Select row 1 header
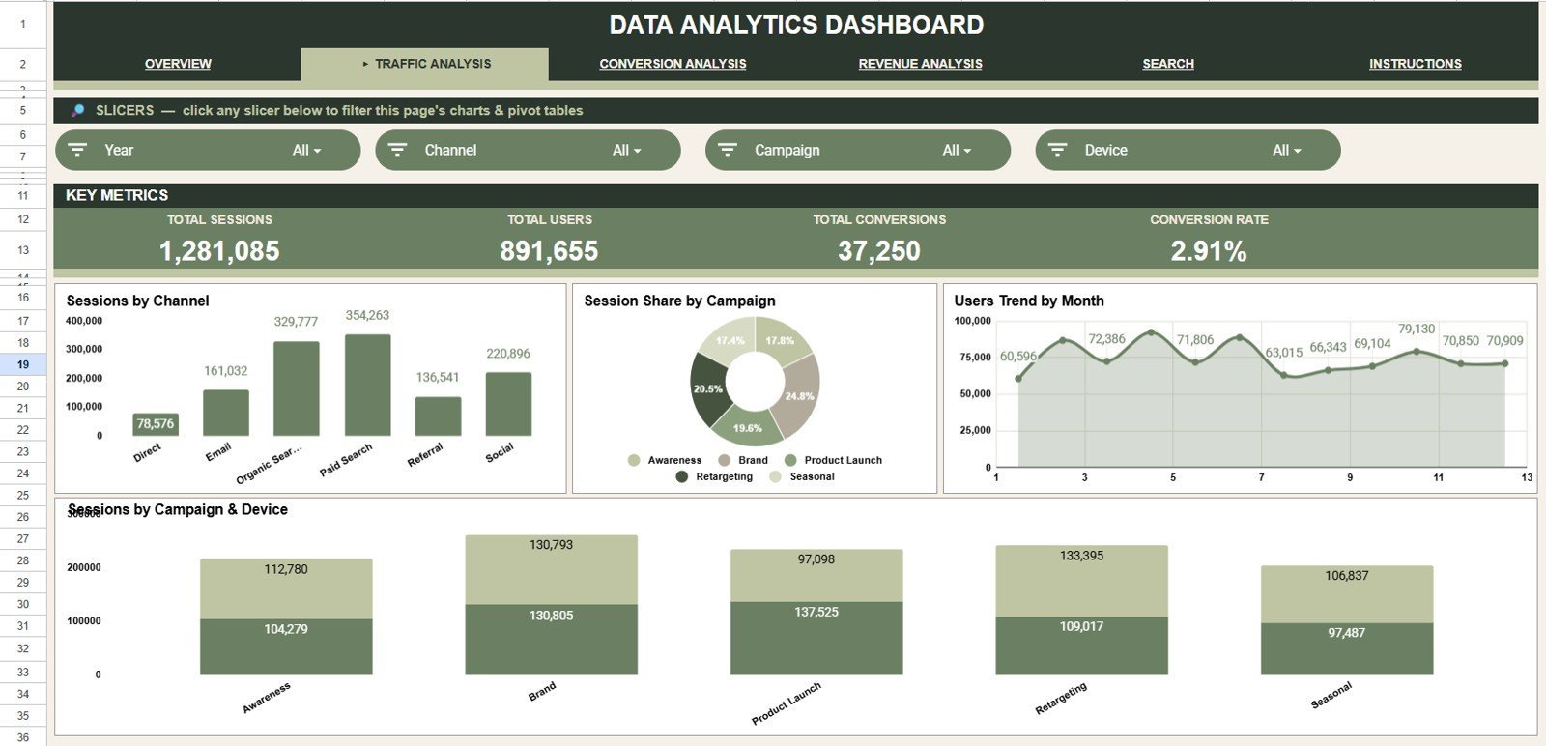 pos(23,24)
